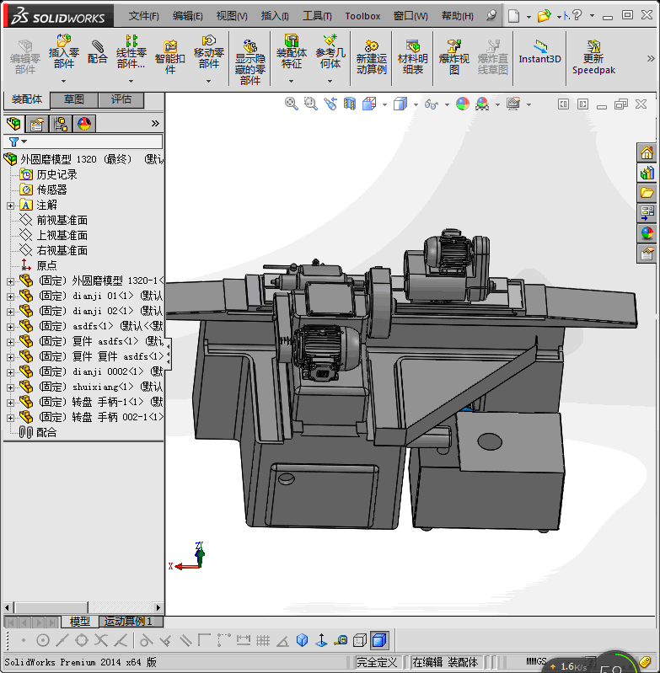This screenshot has width=660, height=673.
Task: Select 配合 mates folder in tree
Action: click(46, 433)
